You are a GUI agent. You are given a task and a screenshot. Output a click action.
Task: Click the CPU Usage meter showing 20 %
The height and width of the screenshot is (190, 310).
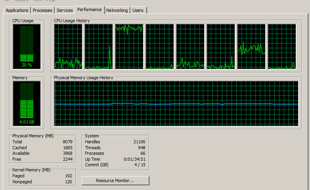27,46
